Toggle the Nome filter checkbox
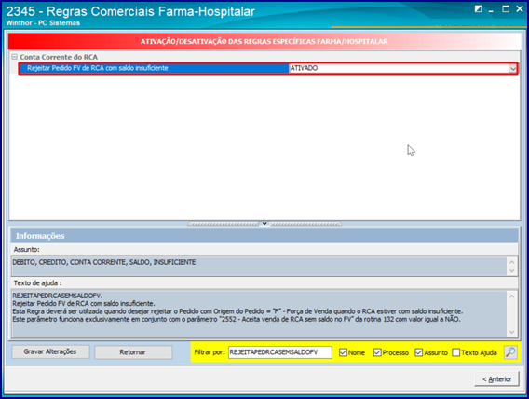Viewport: 529px width, 399px height. tap(343, 352)
